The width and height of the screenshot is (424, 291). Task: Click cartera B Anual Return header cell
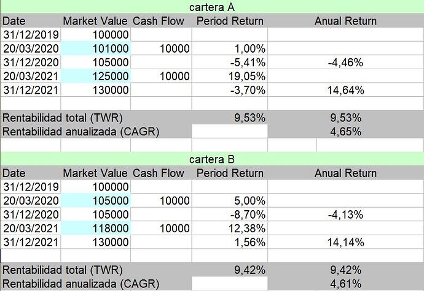[345, 173]
